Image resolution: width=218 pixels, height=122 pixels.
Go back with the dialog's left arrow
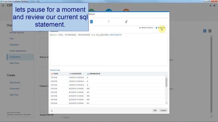coord(52,111)
